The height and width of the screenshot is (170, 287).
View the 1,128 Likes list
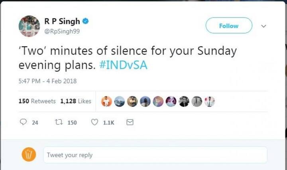pos(76,101)
